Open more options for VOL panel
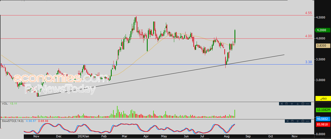Screen dimensions: 331x139 pyautogui.click(x=308, y=104)
